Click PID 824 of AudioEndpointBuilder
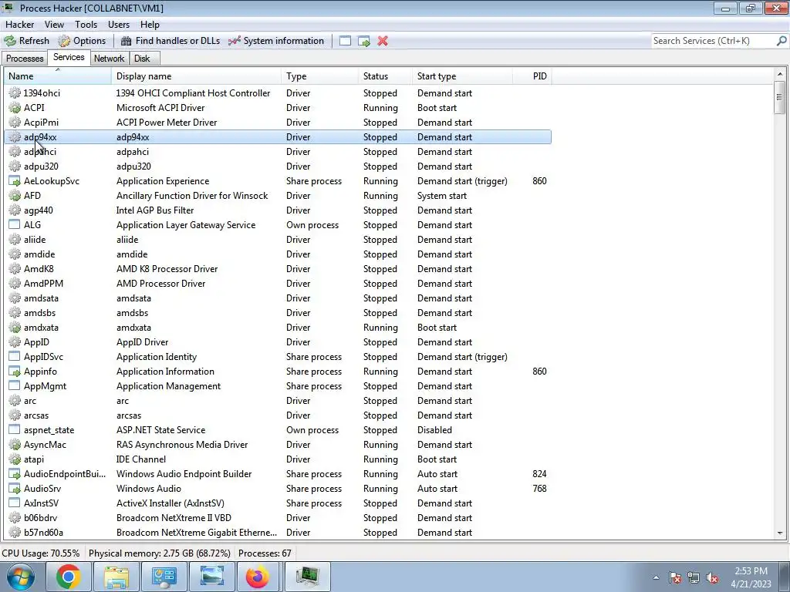This screenshot has width=790, height=592. point(539,474)
